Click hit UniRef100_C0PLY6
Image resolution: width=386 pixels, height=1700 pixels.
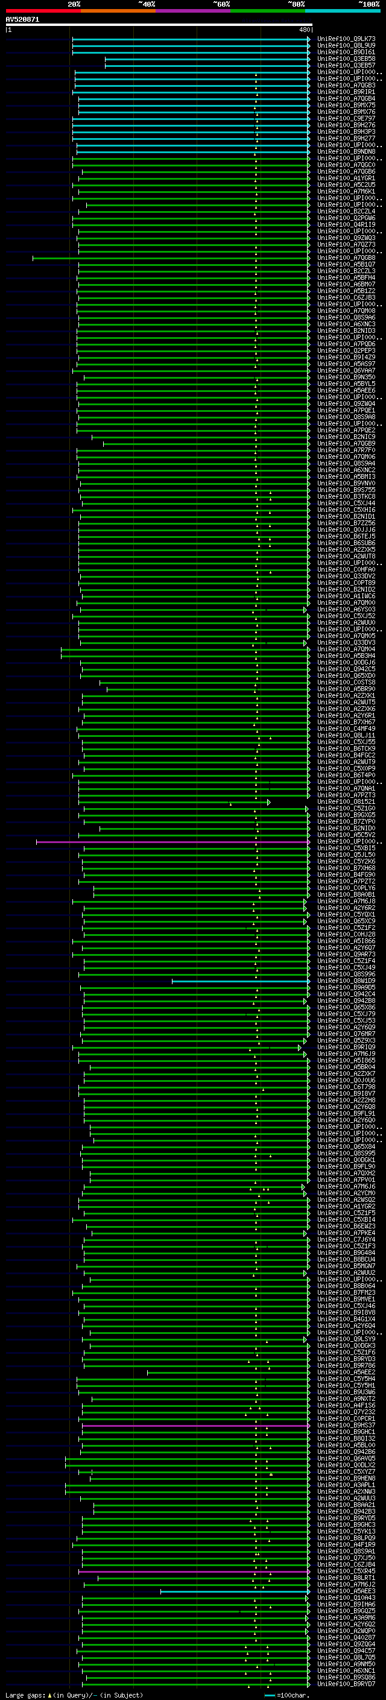click(346, 888)
